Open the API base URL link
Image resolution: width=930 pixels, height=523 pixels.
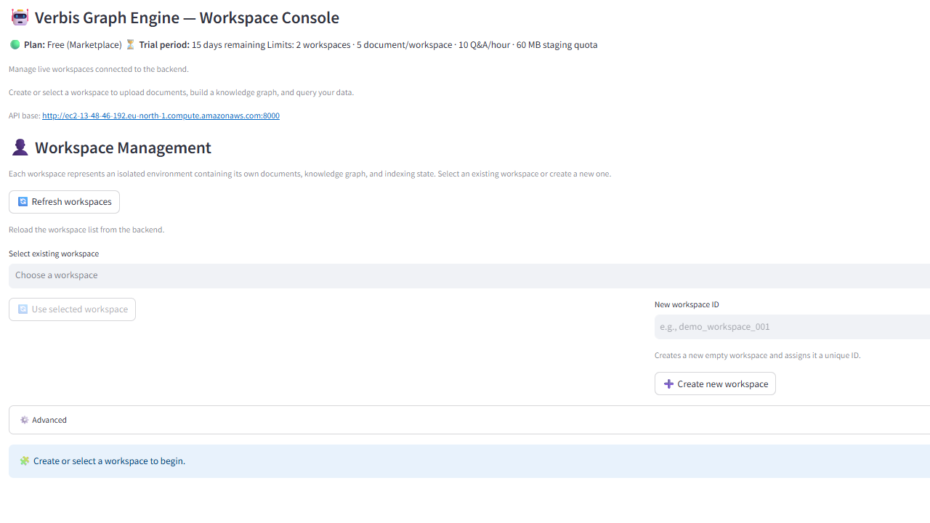161,115
